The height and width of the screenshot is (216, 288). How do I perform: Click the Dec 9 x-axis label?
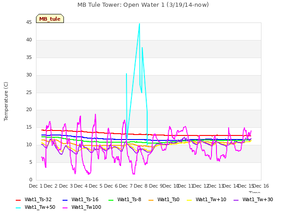pos(156,186)
